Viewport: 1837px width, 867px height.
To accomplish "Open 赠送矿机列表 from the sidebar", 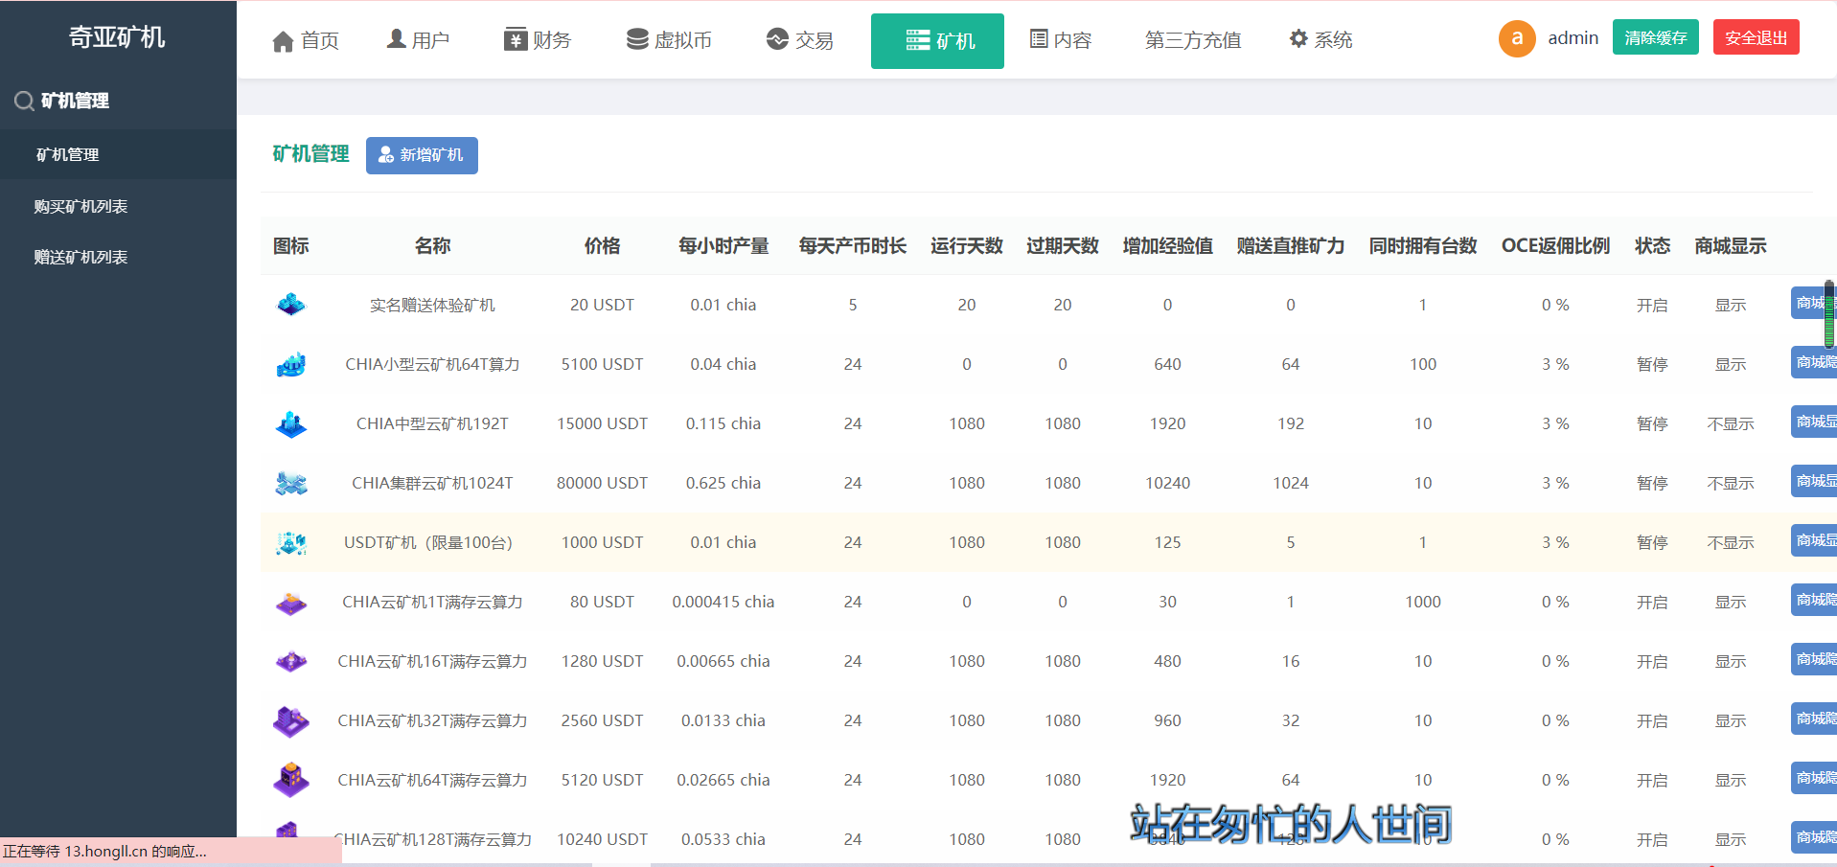I will click(x=80, y=257).
